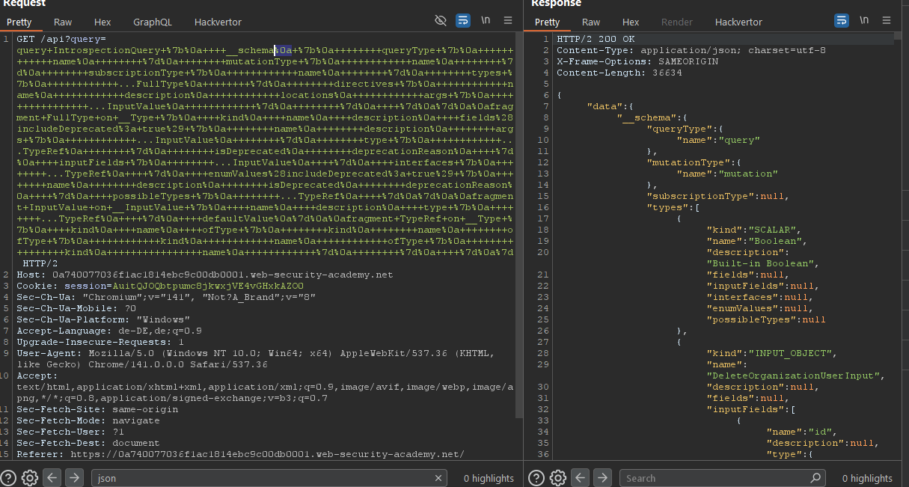The width and height of the screenshot is (909, 487).
Task: Go to next match in Request search
Action: (x=74, y=477)
